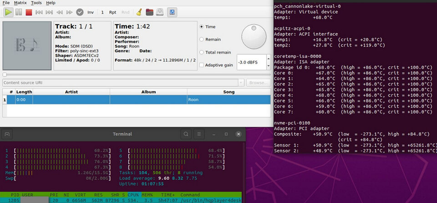Skip to the previous track
Viewport: 437px width, 203px height.
[x=39, y=12]
